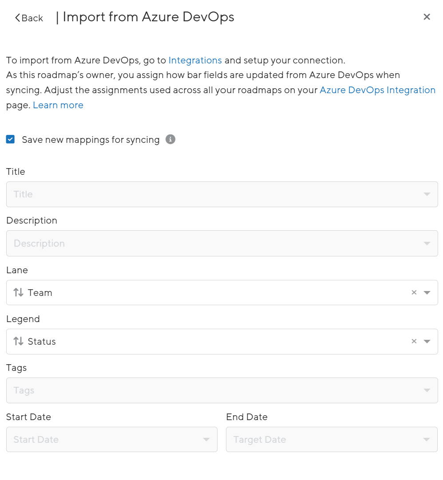Viewport: 443px width, 480px height.
Task: Open the Title mapping dropdown
Action: click(x=222, y=194)
